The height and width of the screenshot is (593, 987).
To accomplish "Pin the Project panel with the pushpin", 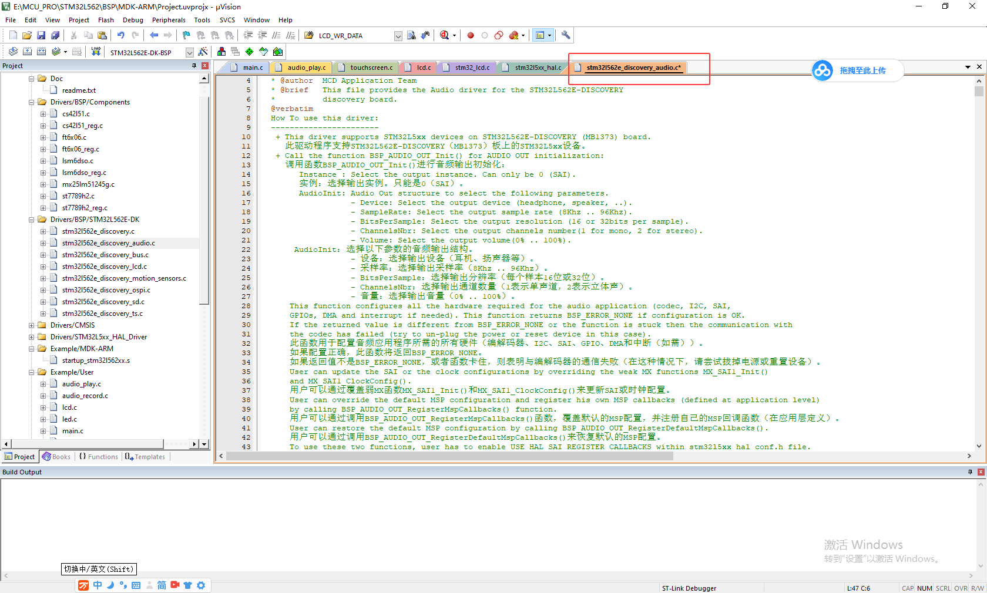I will 194,66.
